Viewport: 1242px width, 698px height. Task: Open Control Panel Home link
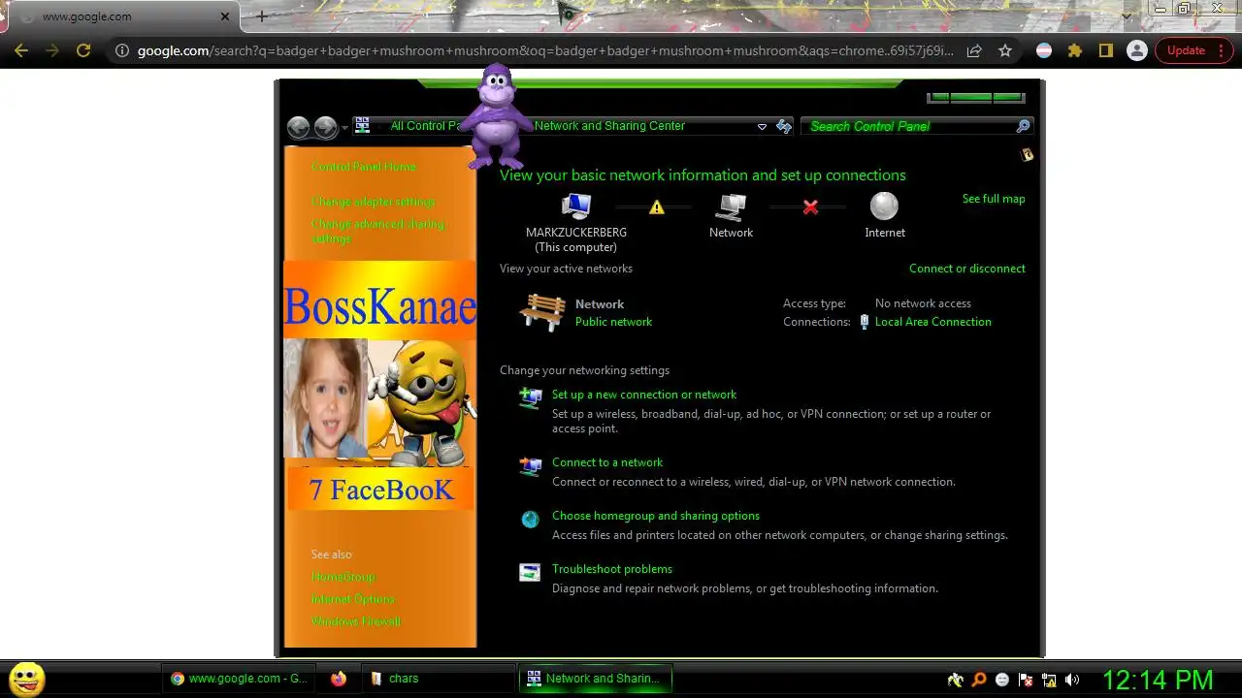pyautogui.click(x=363, y=167)
